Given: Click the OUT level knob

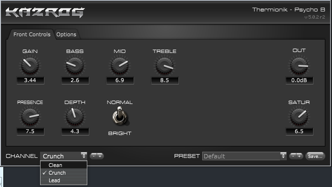Looking at the screenshot, I should tap(299, 65).
